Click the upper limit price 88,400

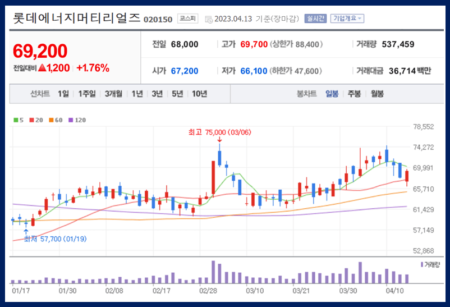coord(307,44)
